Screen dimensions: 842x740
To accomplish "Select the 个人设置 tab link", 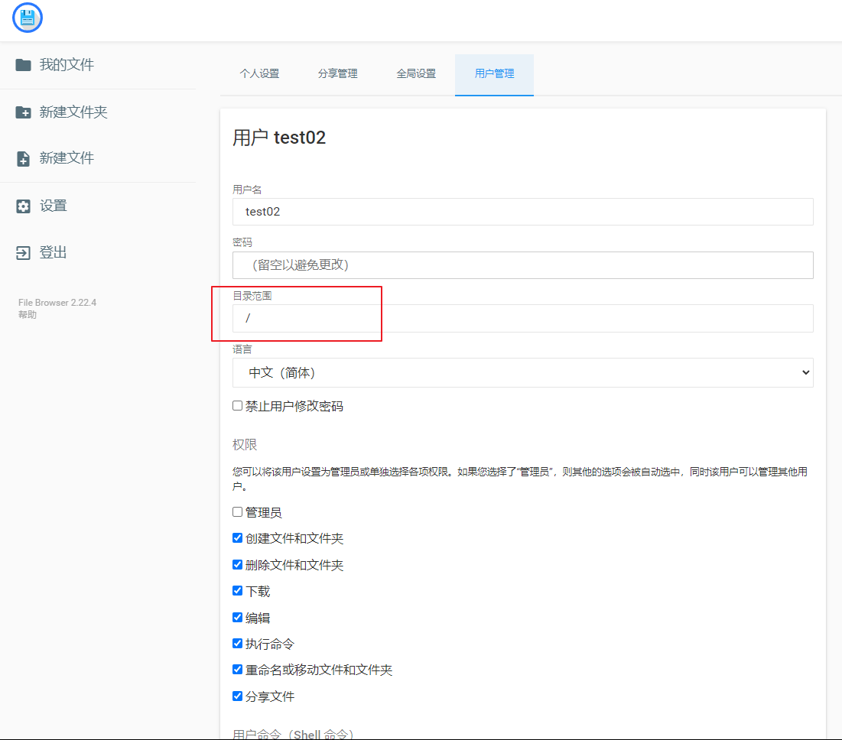I will (x=259, y=74).
